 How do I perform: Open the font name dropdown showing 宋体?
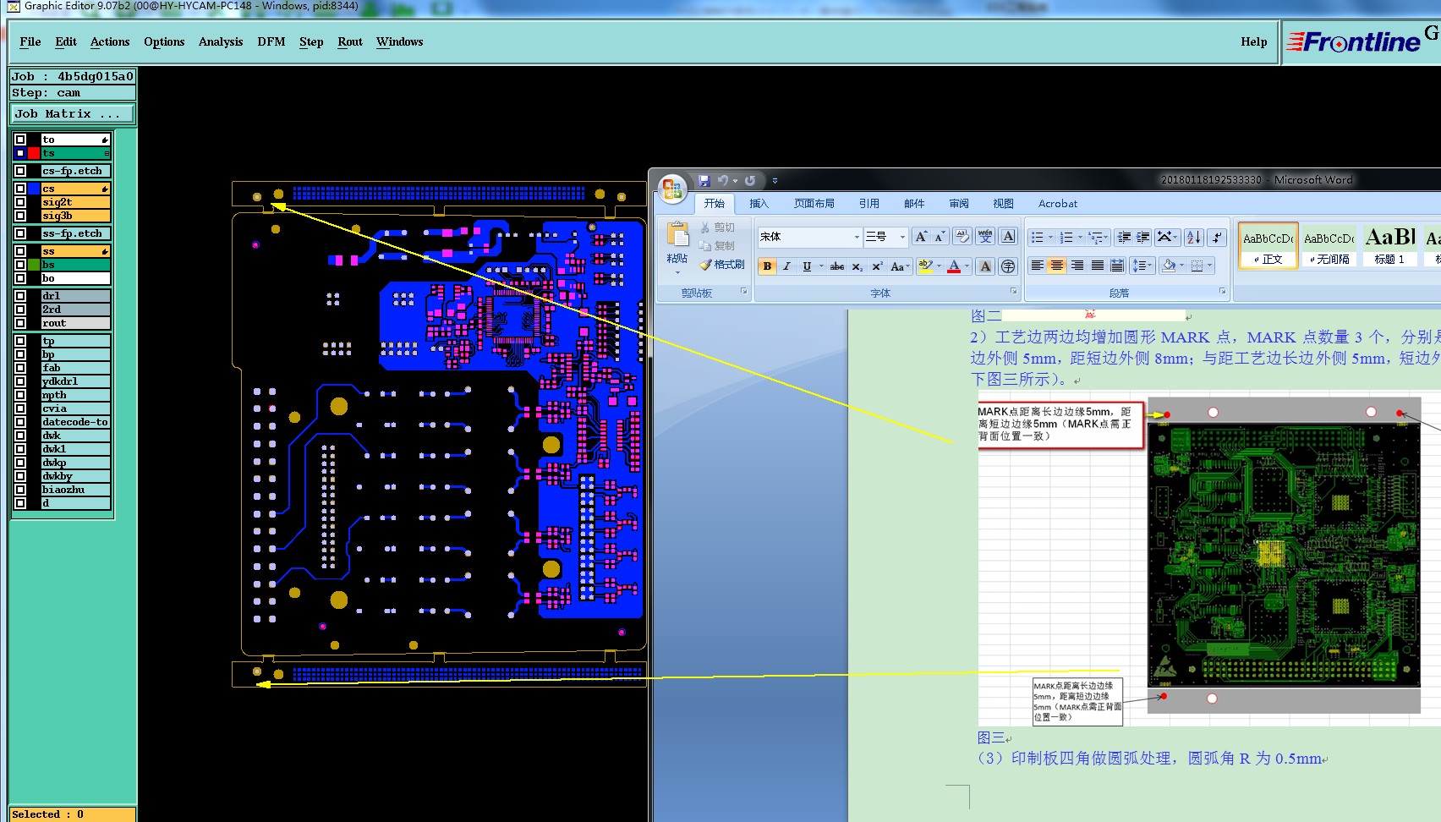(x=857, y=237)
